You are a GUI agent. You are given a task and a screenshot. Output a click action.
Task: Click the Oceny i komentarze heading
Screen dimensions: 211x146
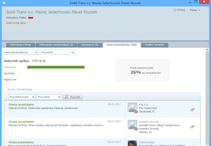(x=20, y=89)
